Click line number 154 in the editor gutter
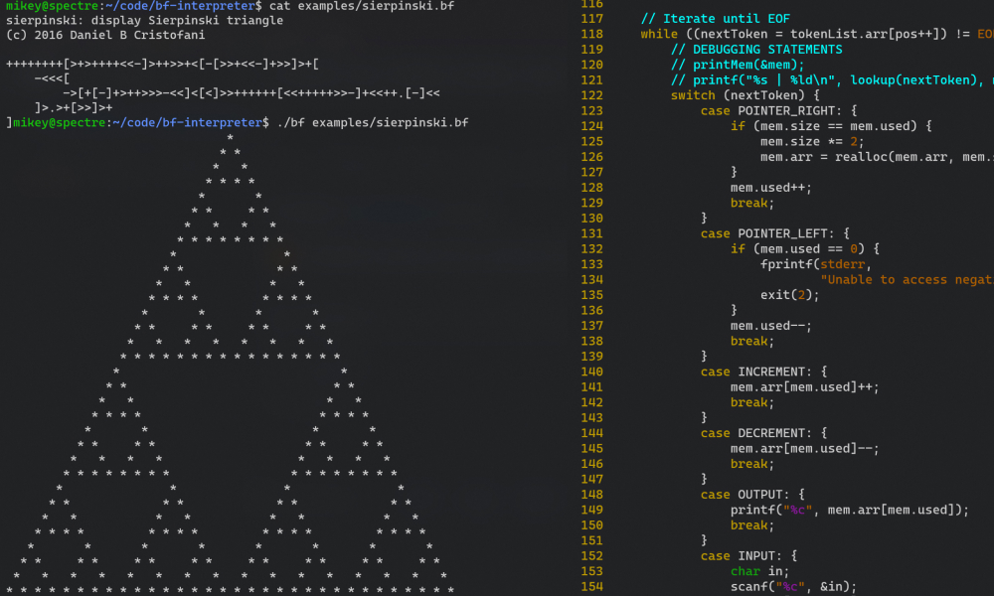The height and width of the screenshot is (596, 994). [592, 586]
